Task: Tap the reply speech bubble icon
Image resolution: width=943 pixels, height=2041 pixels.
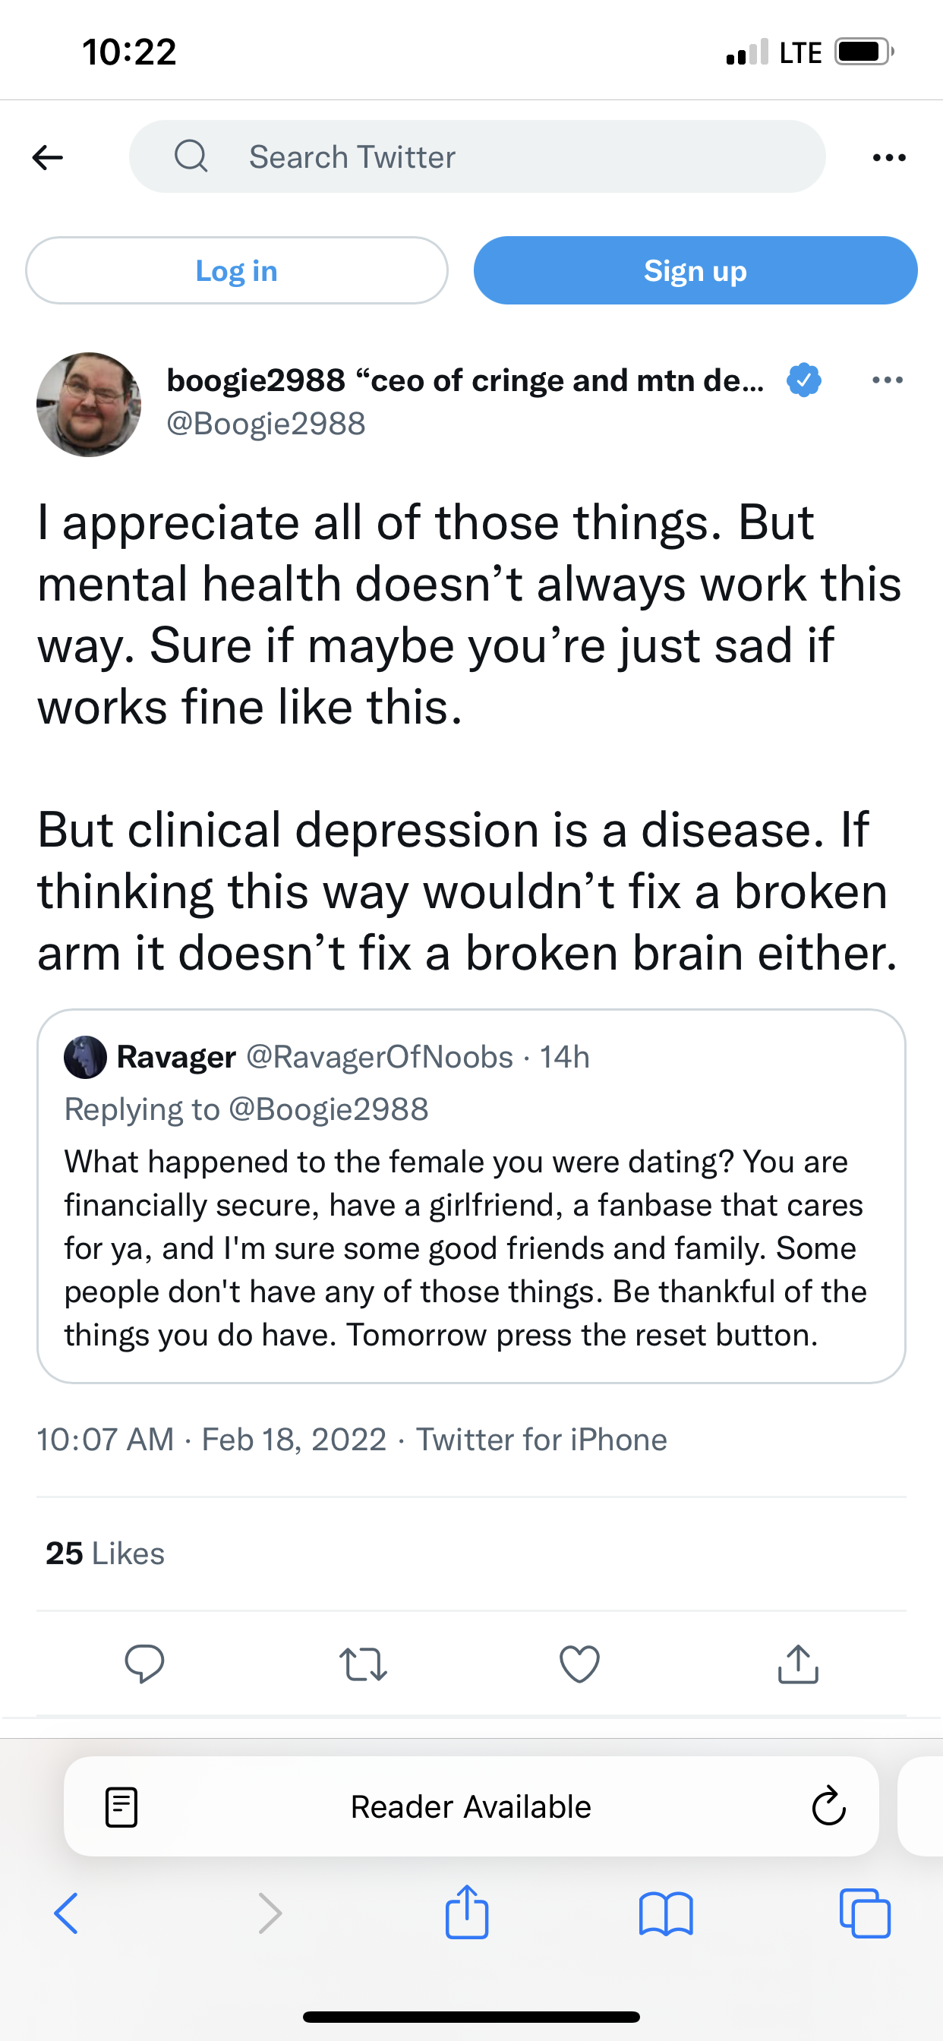Action: [x=144, y=1663]
